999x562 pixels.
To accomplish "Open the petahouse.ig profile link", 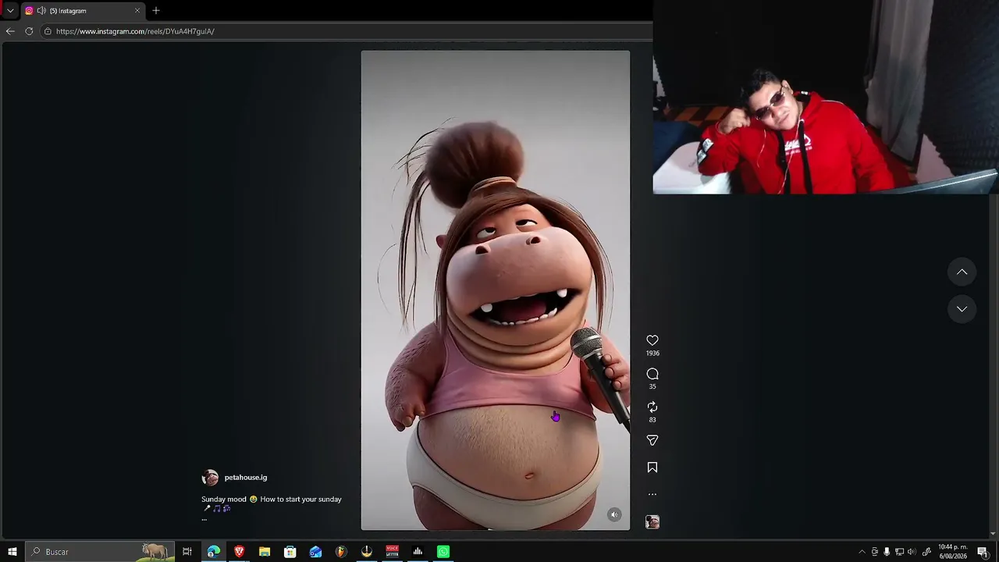I will click(246, 478).
